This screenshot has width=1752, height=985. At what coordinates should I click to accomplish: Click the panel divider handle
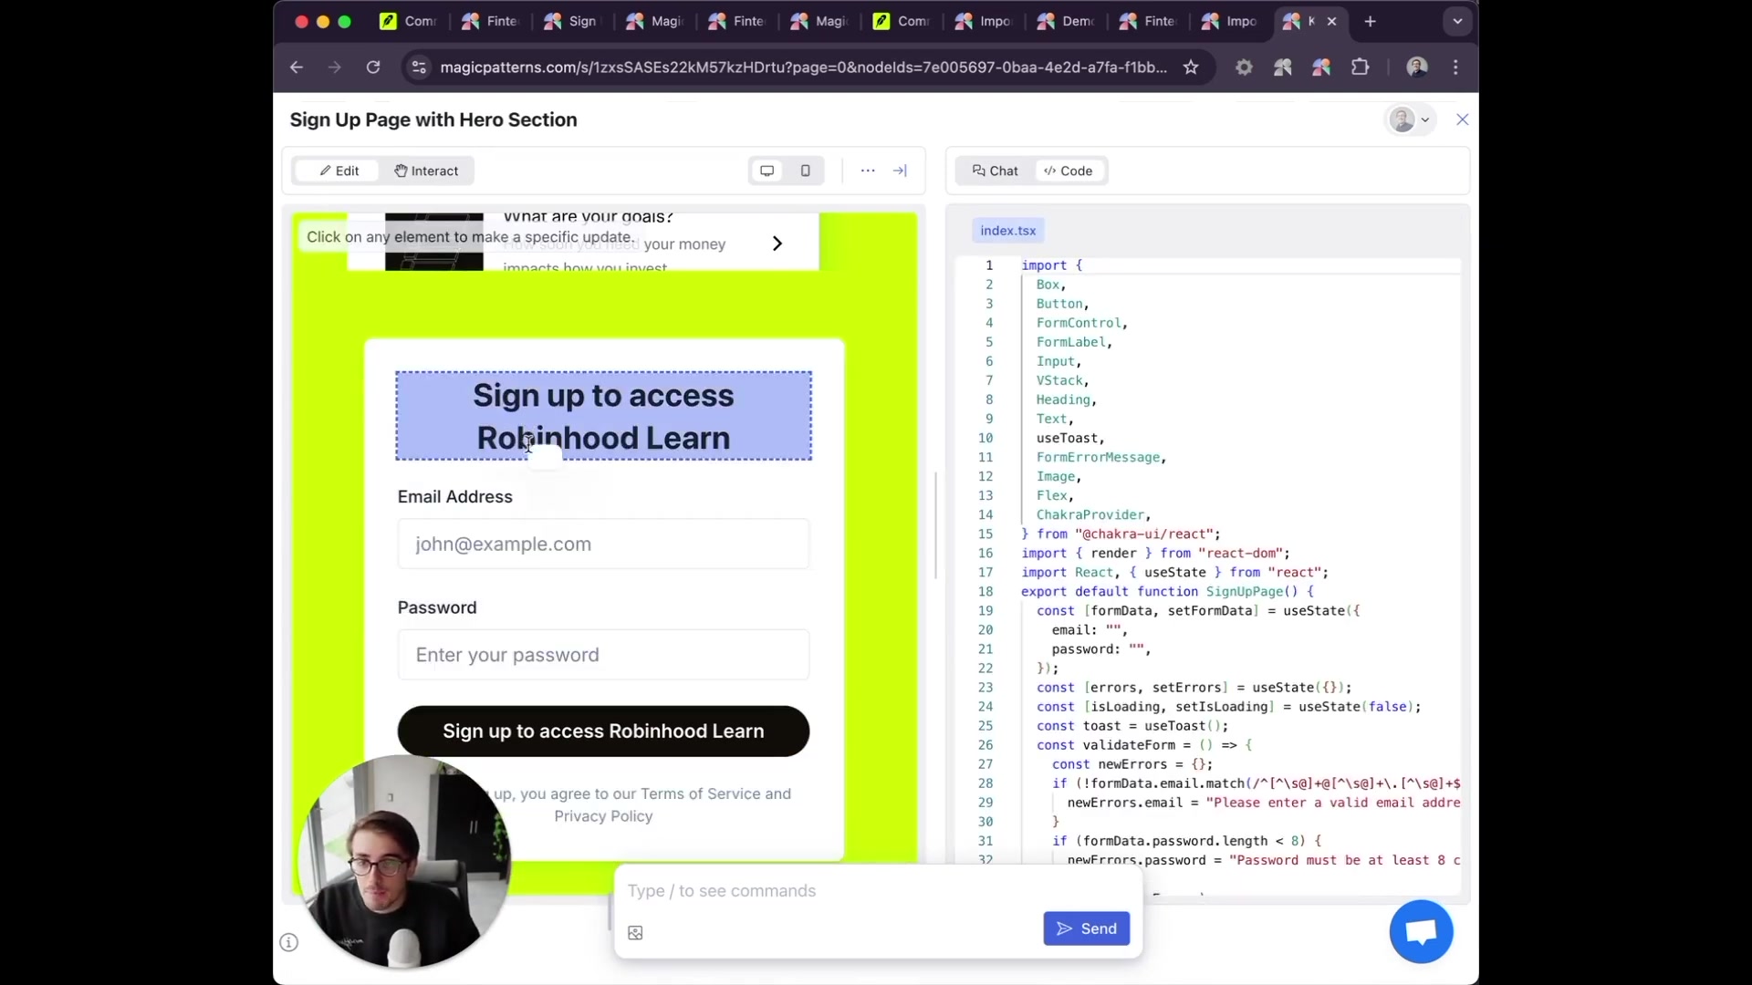936,525
